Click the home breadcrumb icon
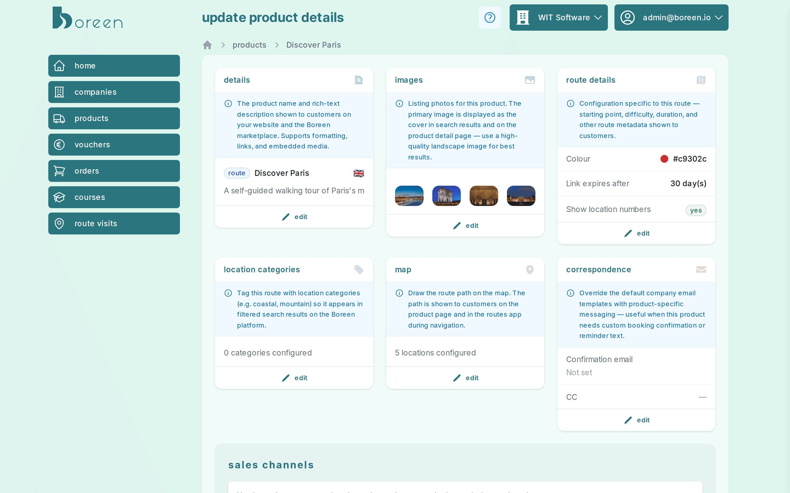Image resolution: width=790 pixels, height=493 pixels. [x=207, y=45]
